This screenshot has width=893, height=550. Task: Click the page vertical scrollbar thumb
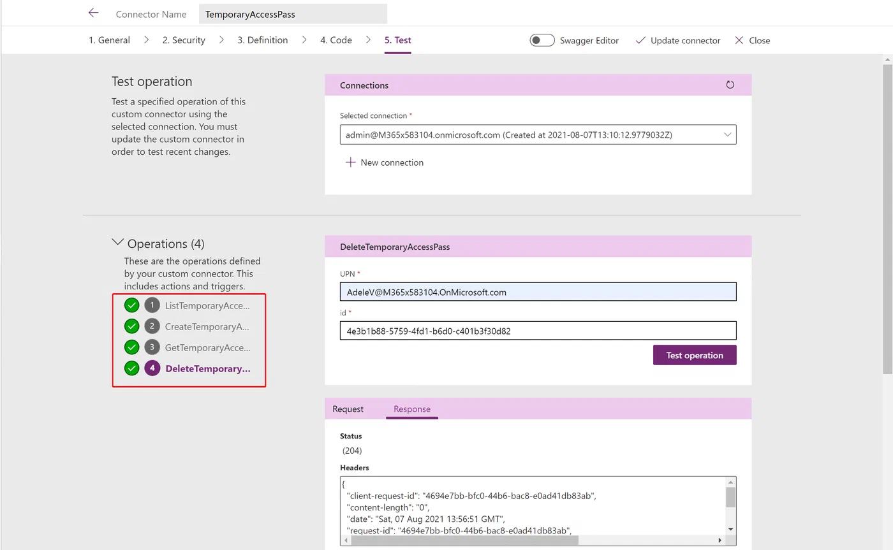click(887, 219)
